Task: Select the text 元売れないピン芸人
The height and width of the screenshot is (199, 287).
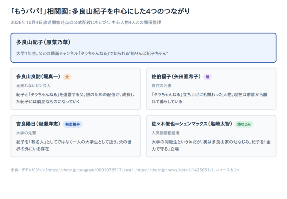Action: point(33,86)
